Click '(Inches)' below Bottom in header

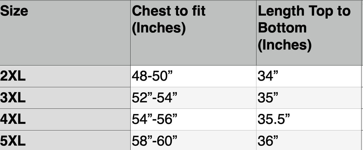coord(284,45)
